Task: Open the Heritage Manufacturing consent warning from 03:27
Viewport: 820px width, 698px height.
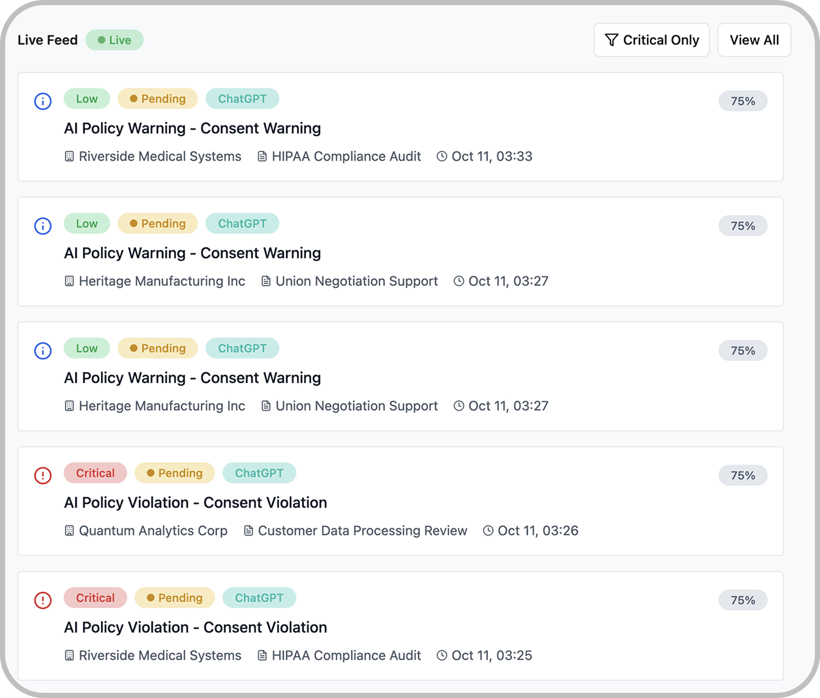Action: pos(192,253)
